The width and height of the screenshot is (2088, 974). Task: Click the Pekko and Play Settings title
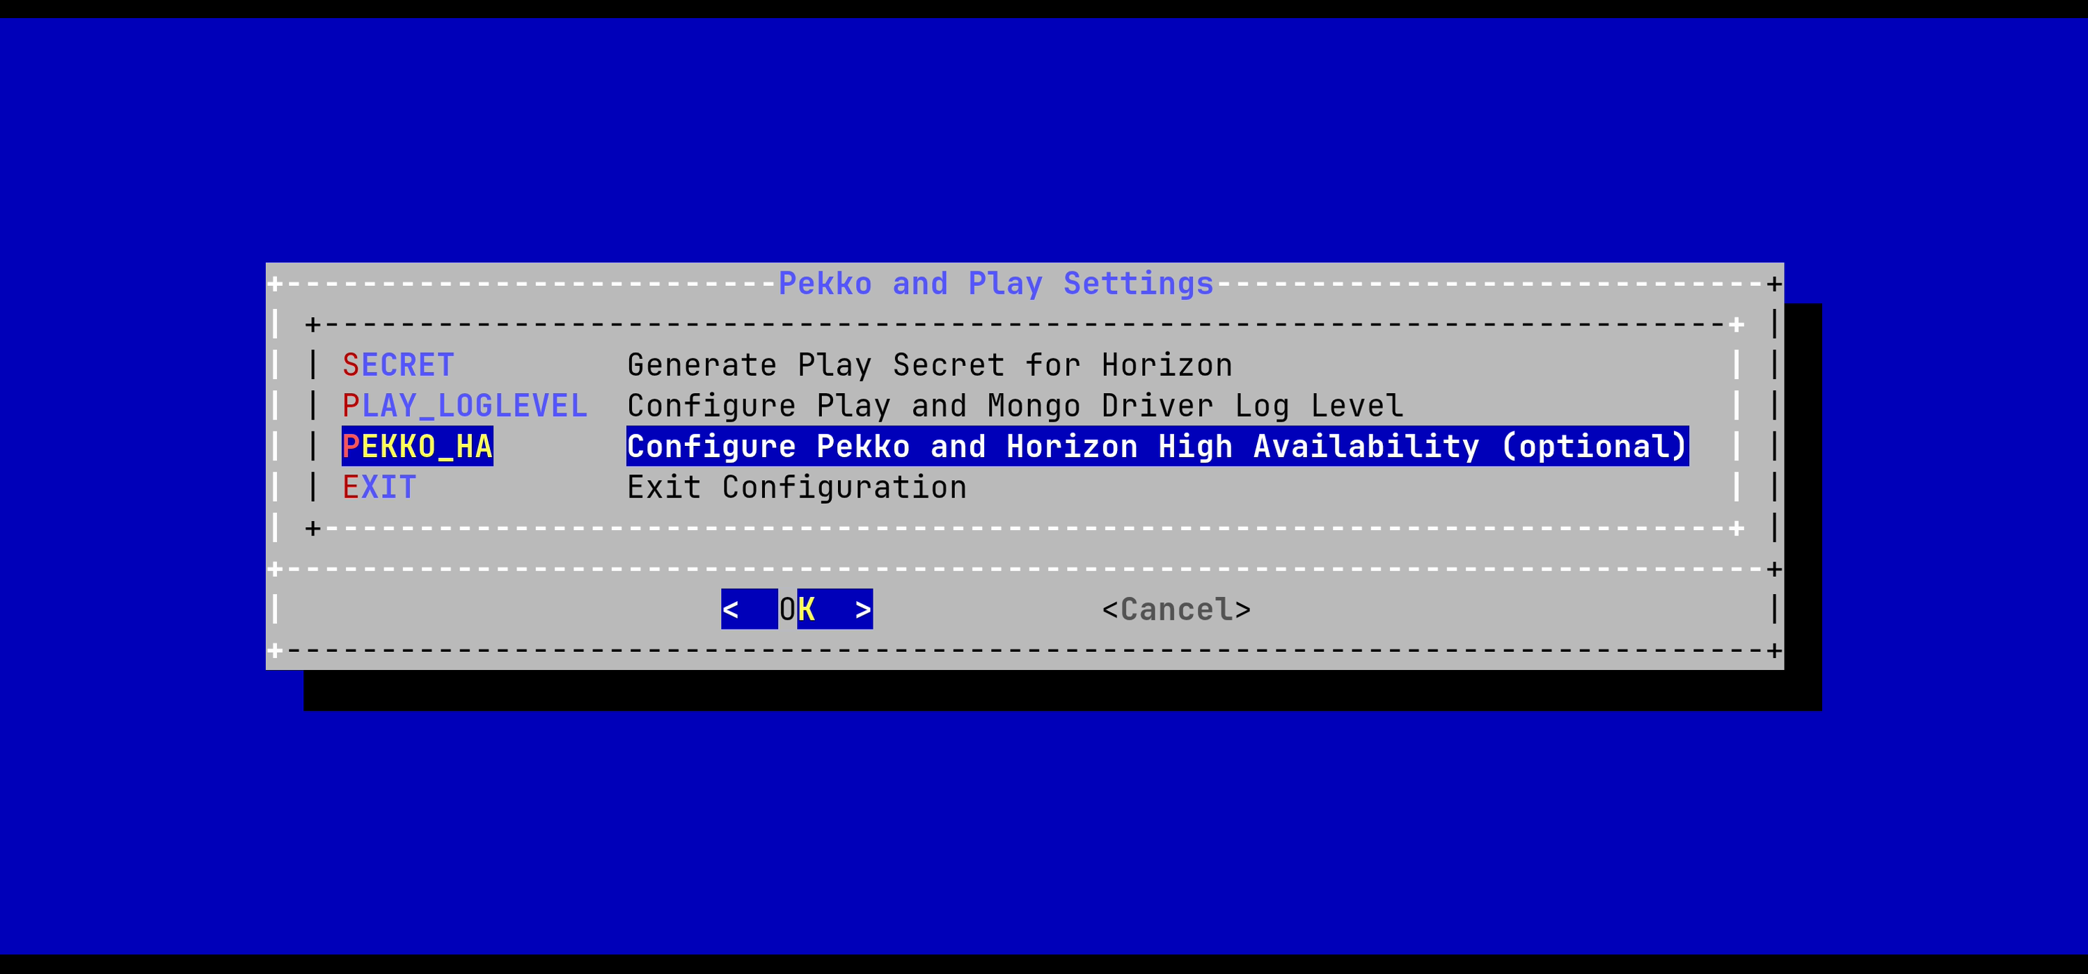tap(995, 282)
